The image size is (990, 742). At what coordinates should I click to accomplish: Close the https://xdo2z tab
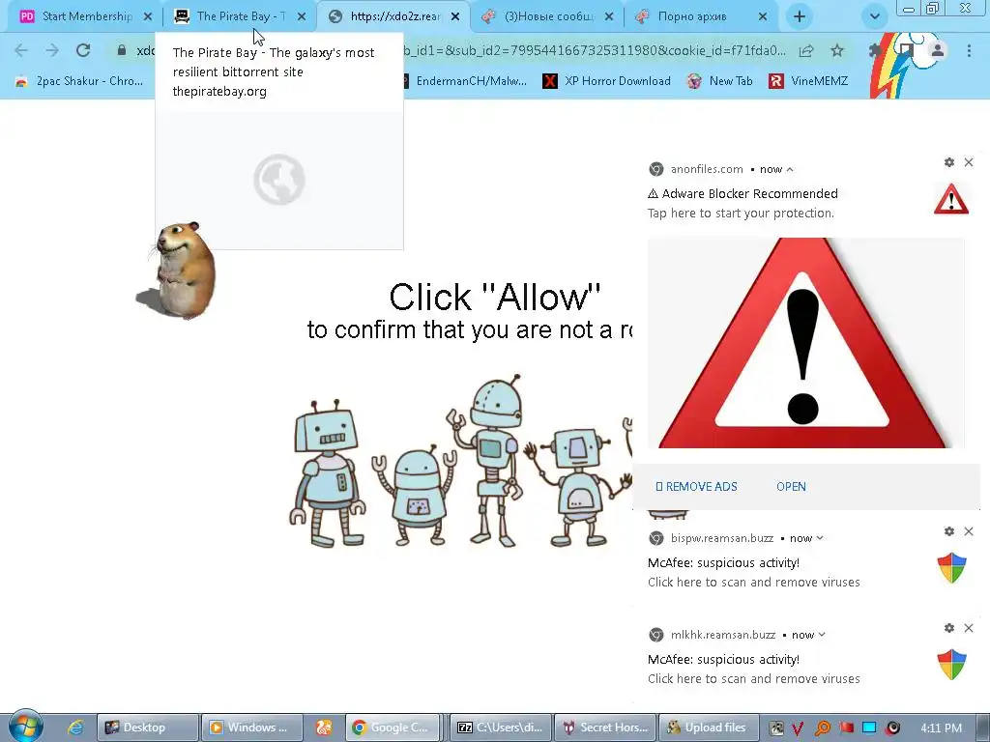[x=455, y=17]
